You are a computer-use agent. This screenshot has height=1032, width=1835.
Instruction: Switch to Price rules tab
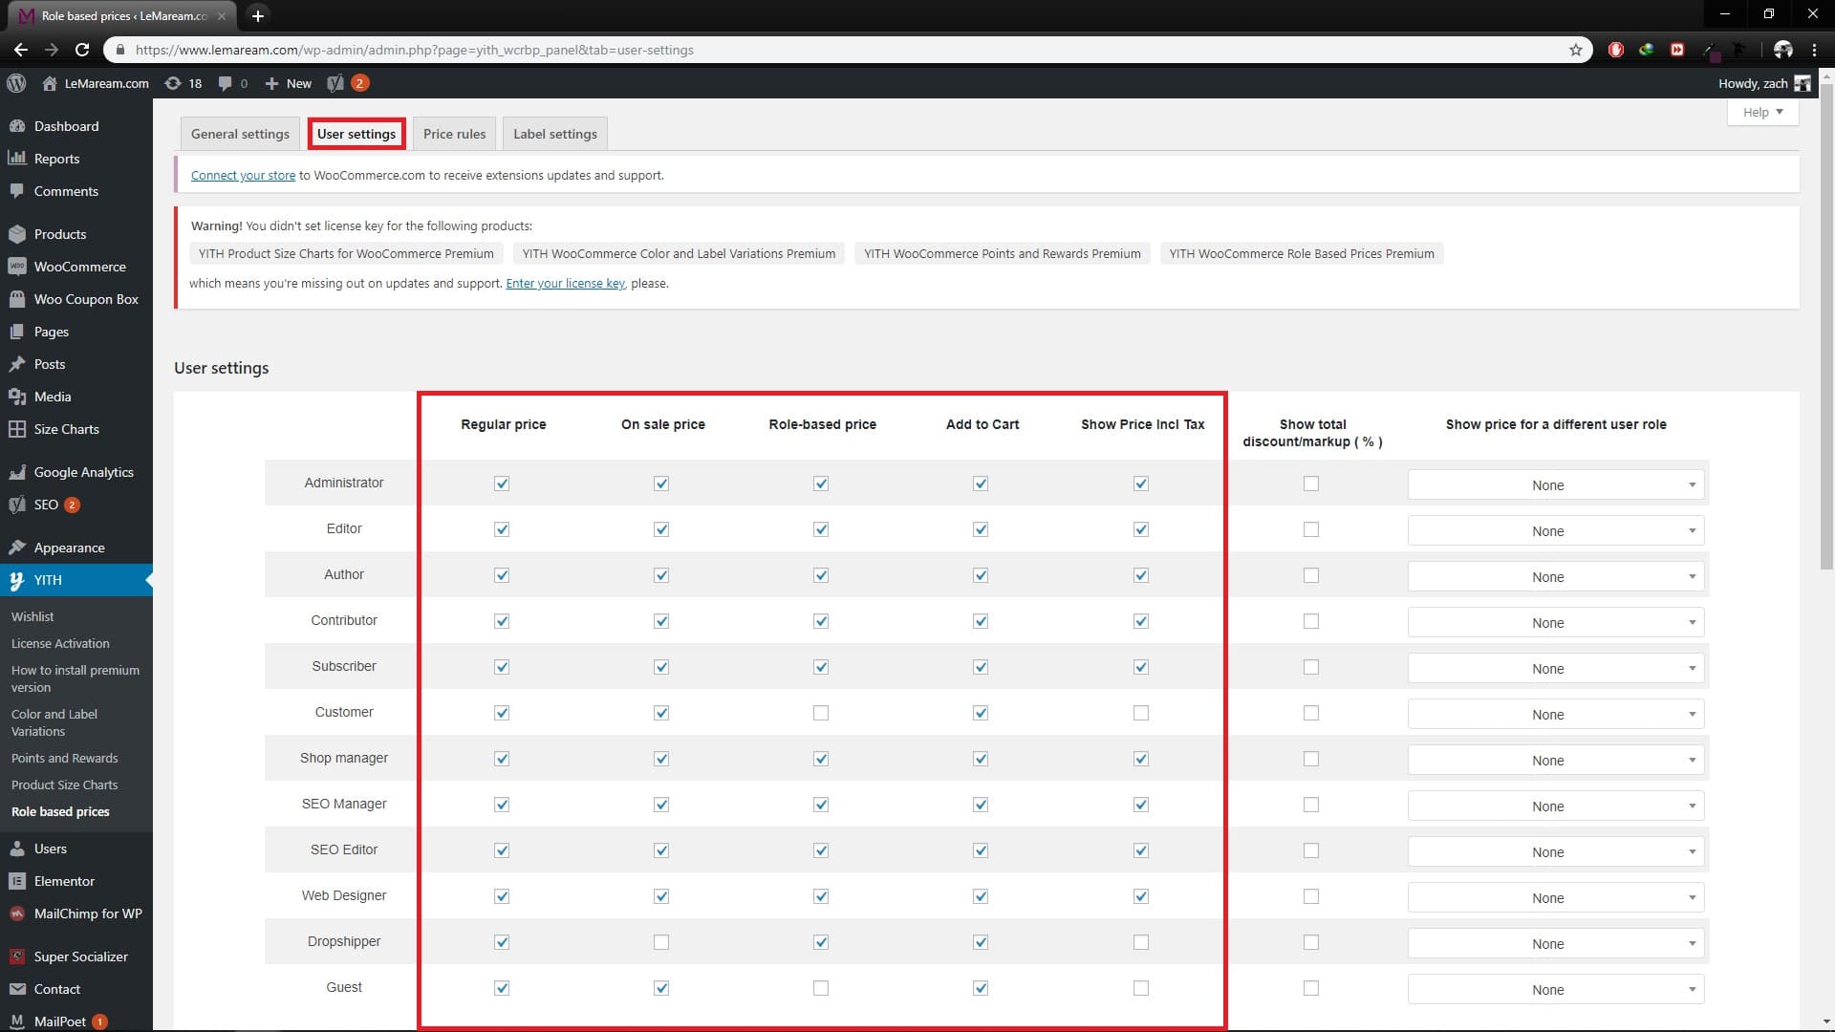click(x=454, y=134)
